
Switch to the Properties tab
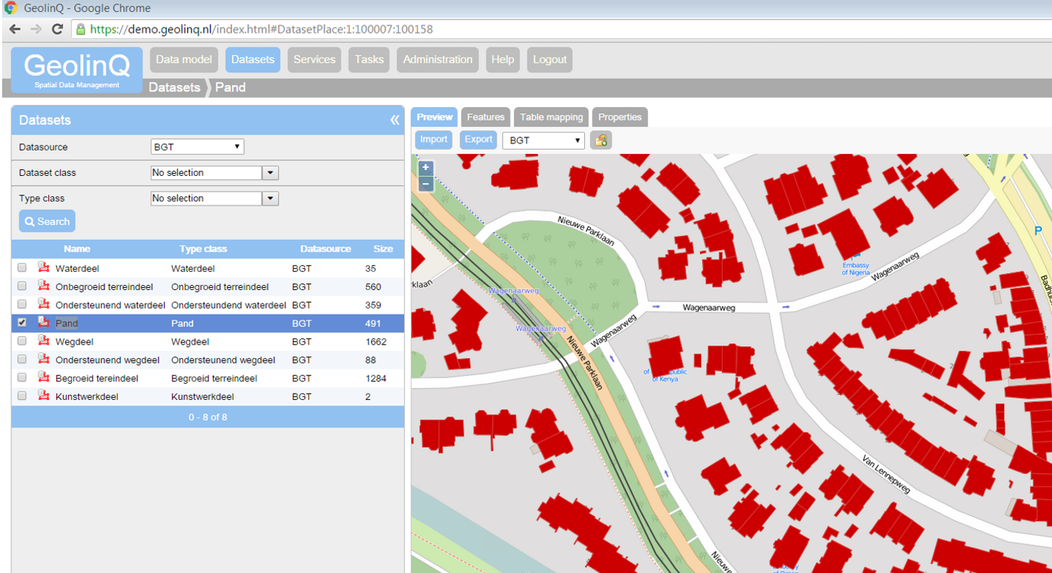pyautogui.click(x=620, y=117)
